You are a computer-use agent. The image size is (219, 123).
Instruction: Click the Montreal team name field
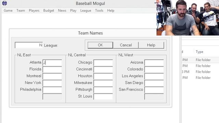pyautogui.click(x=52, y=76)
